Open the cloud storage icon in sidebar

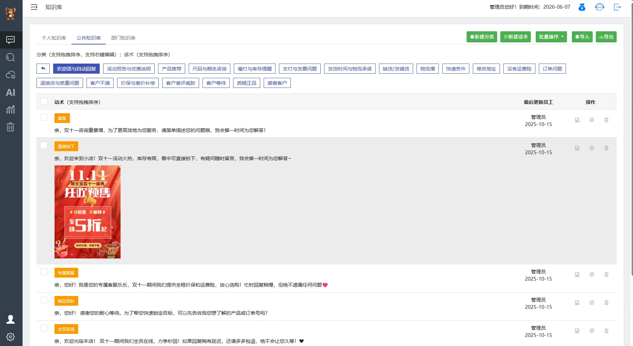[x=10, y=75]
